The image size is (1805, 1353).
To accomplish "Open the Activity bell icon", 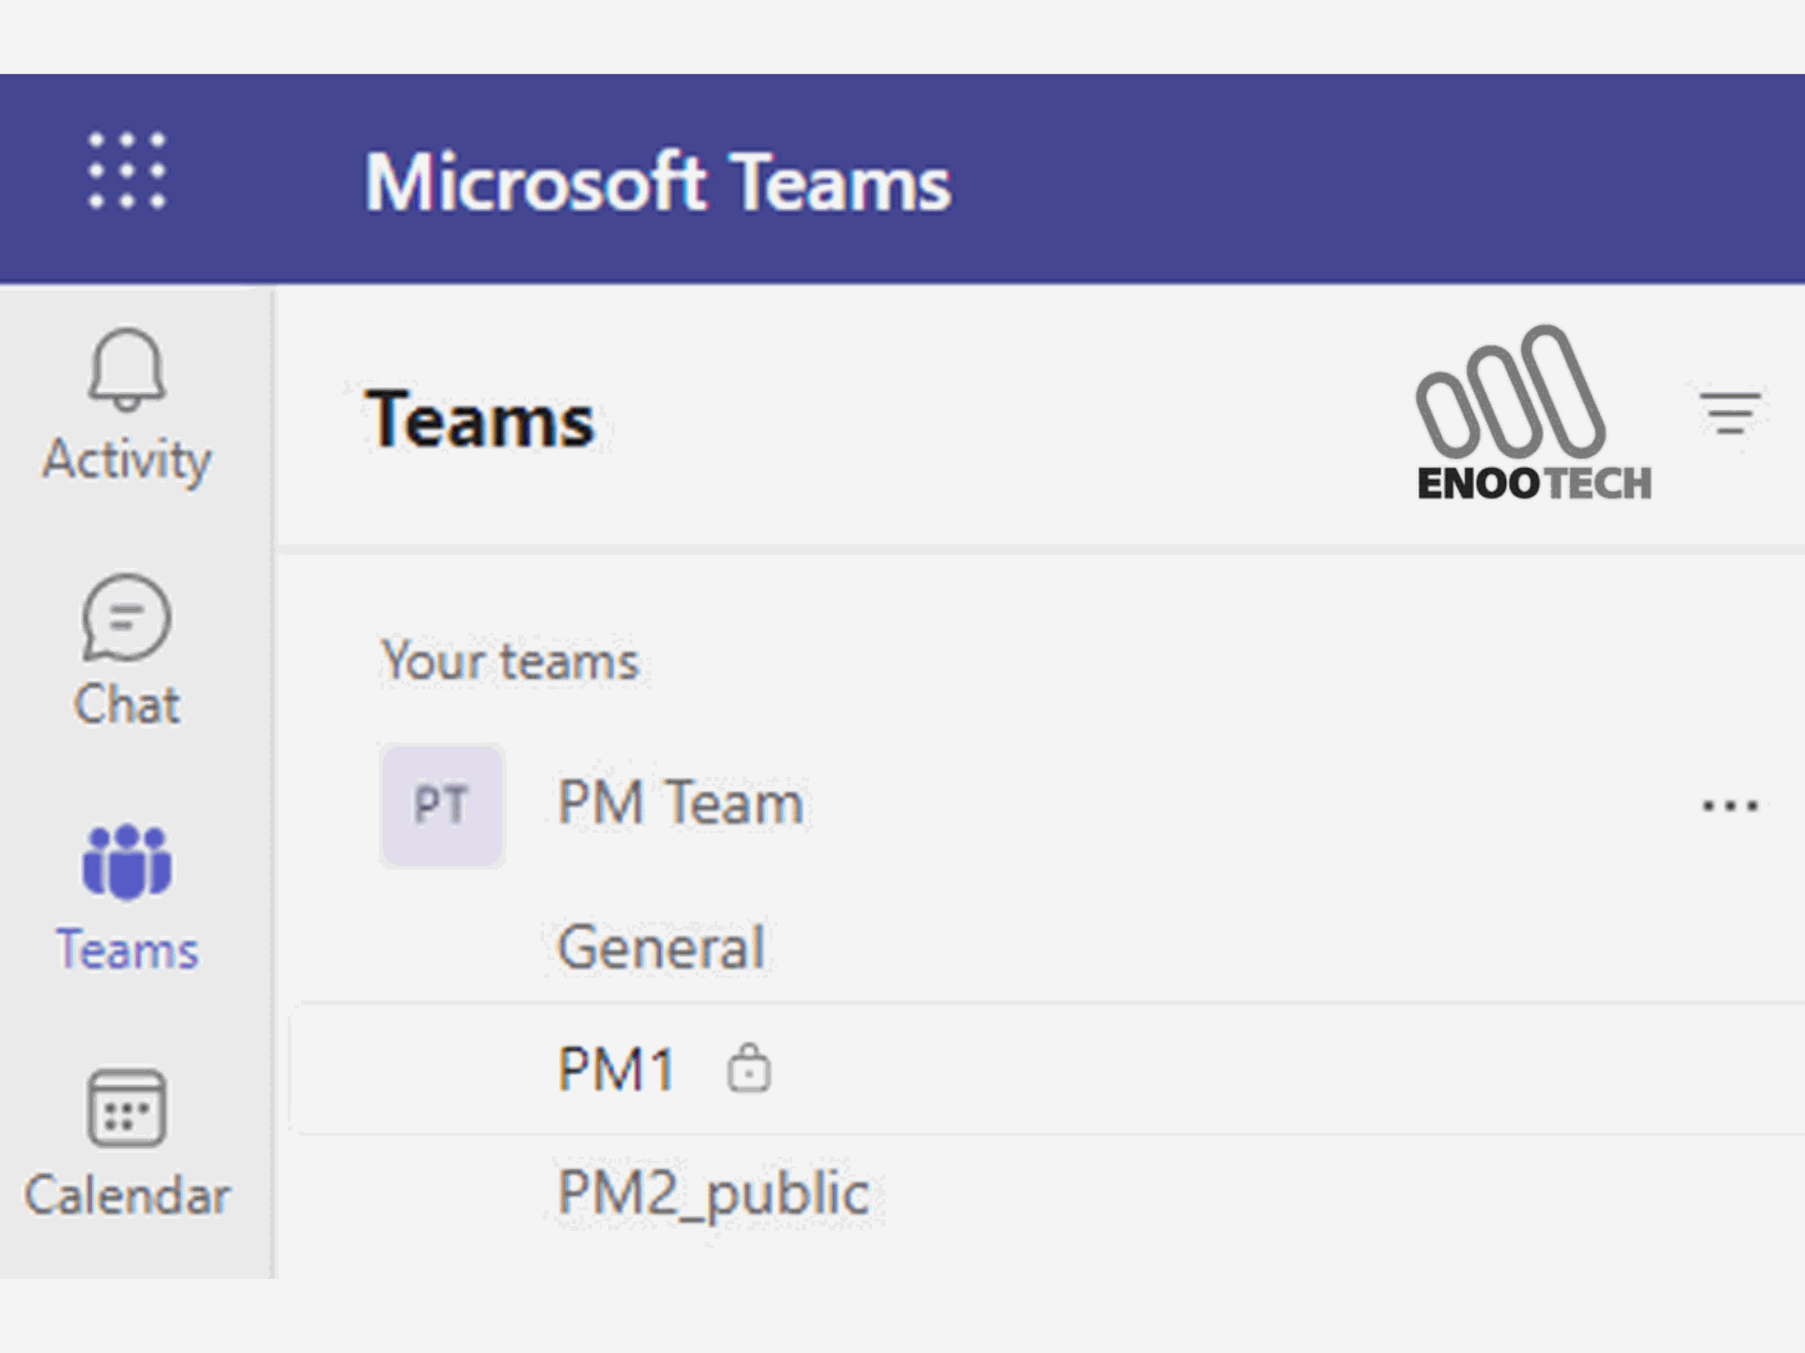I will click(x=127, y=370).
